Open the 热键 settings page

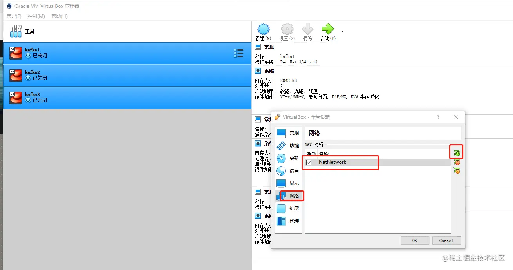tap(288, 146)
